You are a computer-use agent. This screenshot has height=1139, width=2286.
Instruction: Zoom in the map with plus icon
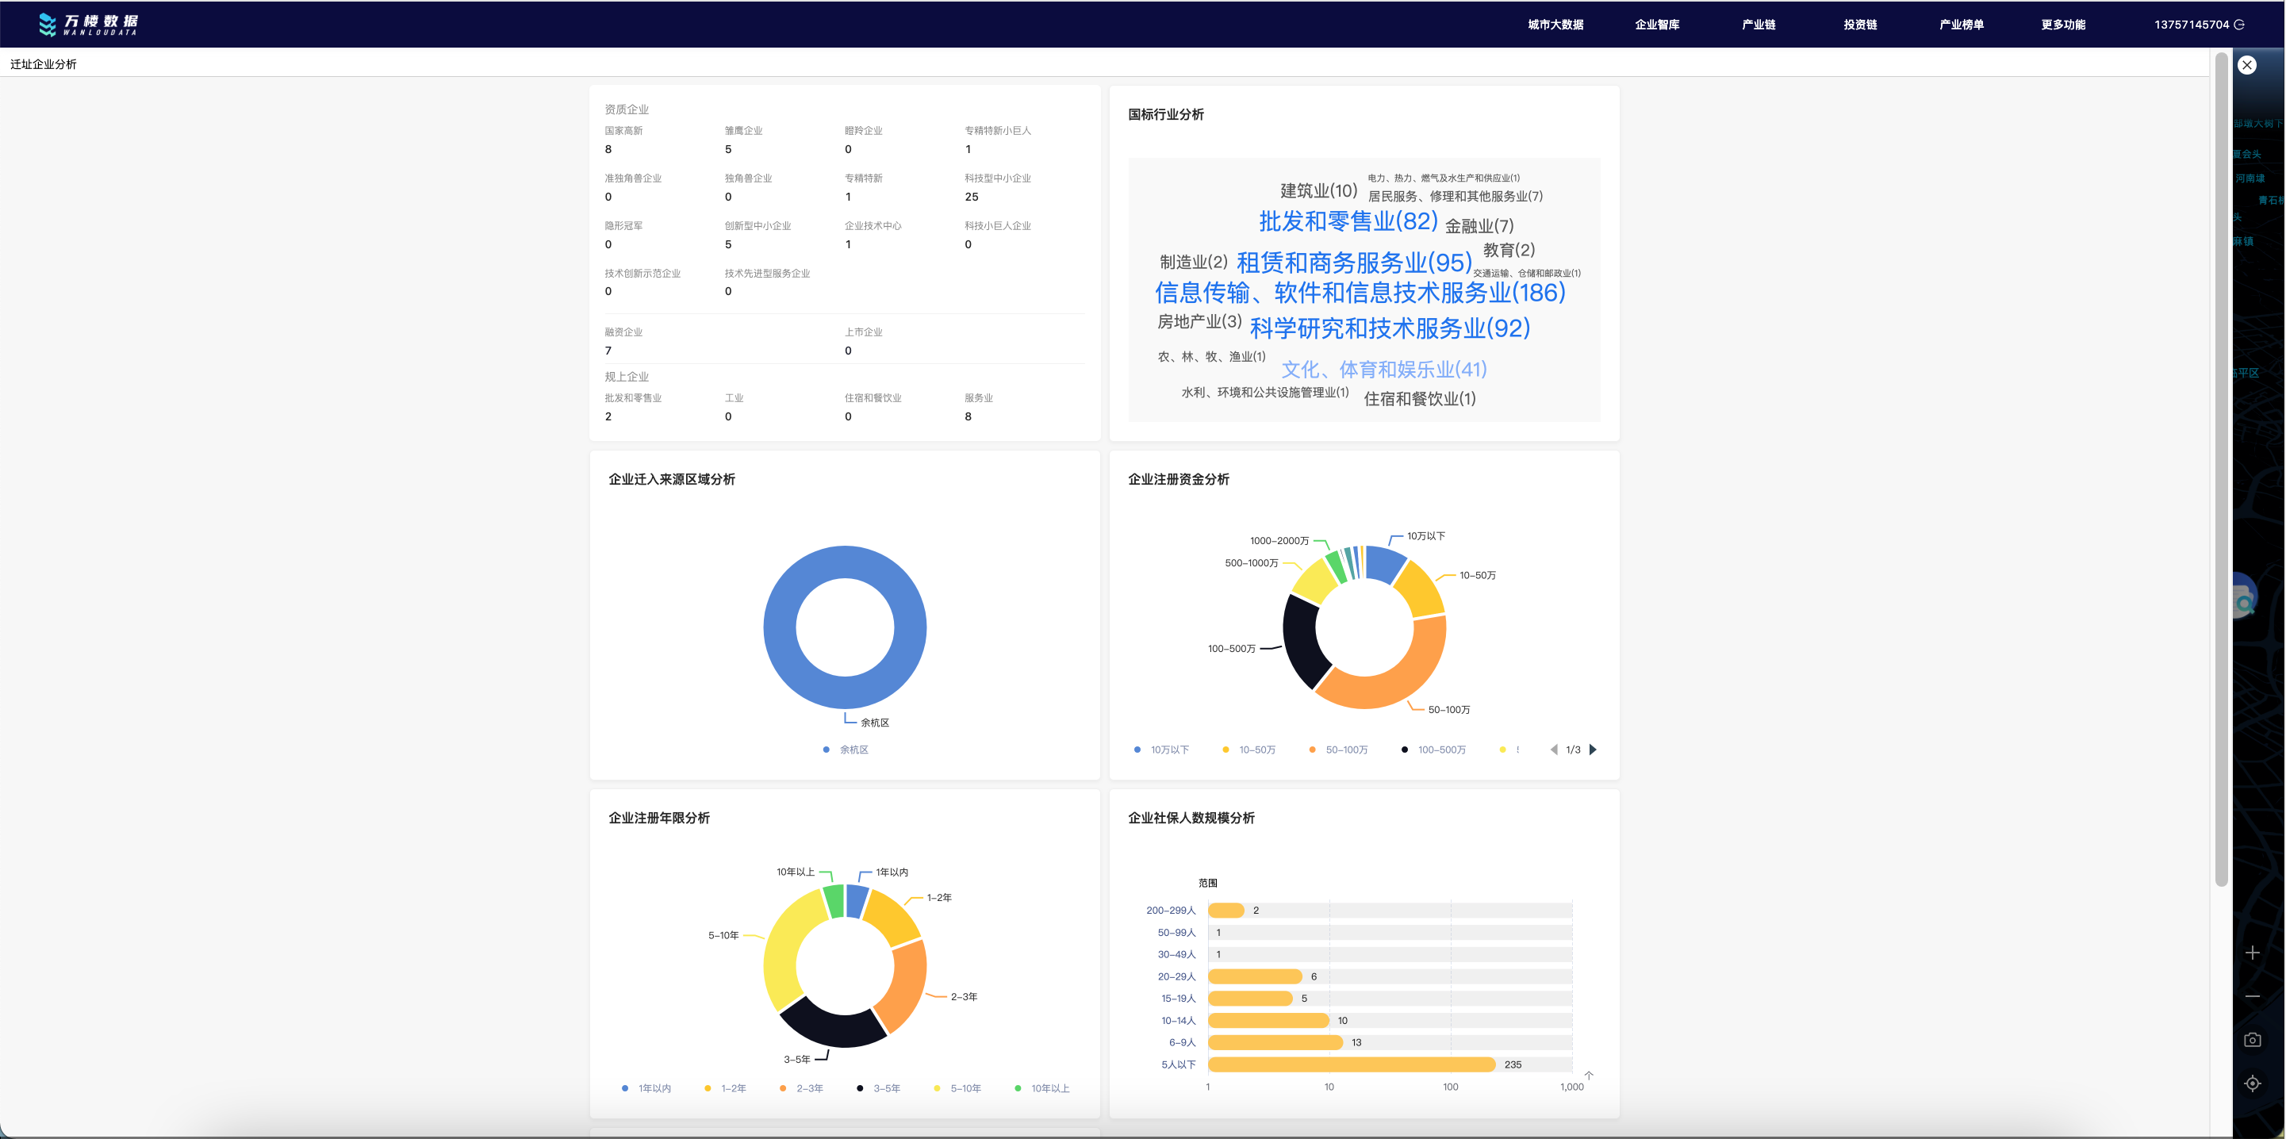pos(2252,953)
